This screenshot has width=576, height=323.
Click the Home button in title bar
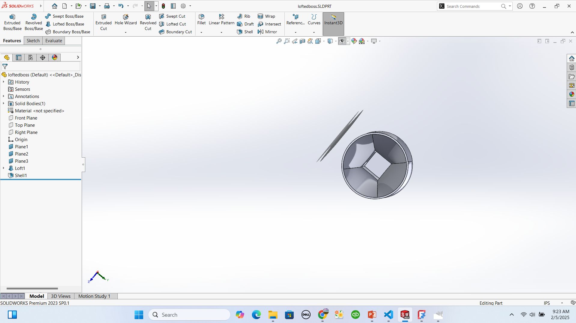click(x=54, y=6)
